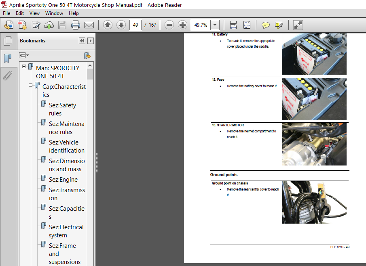Click the Bookmarks panel title text
The image size is (366, 266).
[x=33, y=41]
